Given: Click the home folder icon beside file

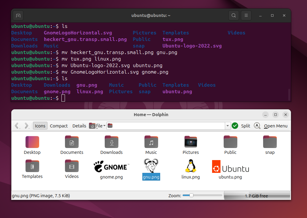Looking at the screenshot, I should pos(92,126).
